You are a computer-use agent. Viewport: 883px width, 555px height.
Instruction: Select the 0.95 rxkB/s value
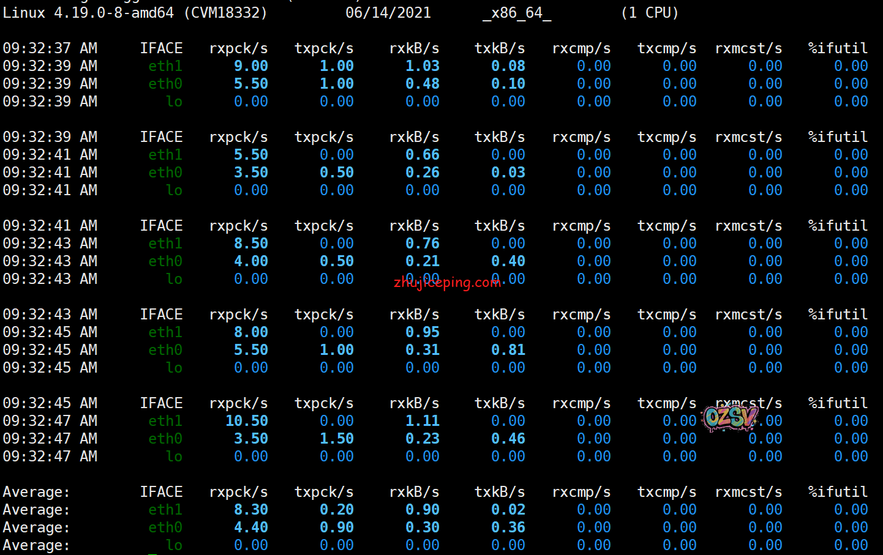point(423,332)
